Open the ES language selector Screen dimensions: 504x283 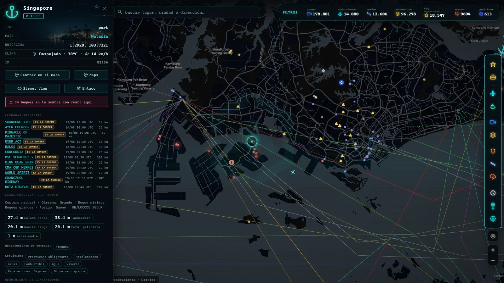[x=493, y=206]
